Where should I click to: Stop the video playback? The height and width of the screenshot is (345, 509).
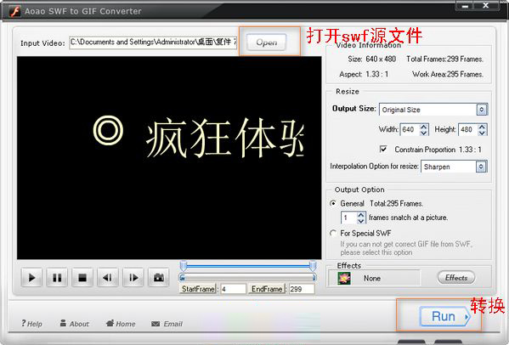pyautogui.click(x=82, y=278)
